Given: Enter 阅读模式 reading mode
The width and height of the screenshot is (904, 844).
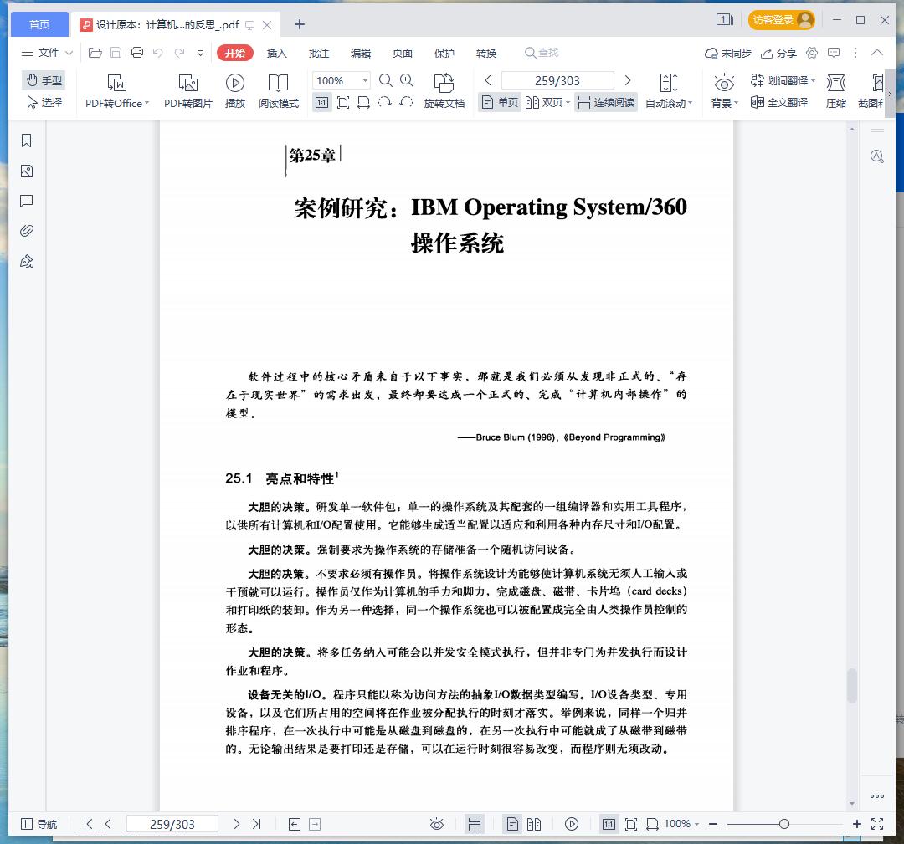Looking at the screenshot, I should point(279,91).
